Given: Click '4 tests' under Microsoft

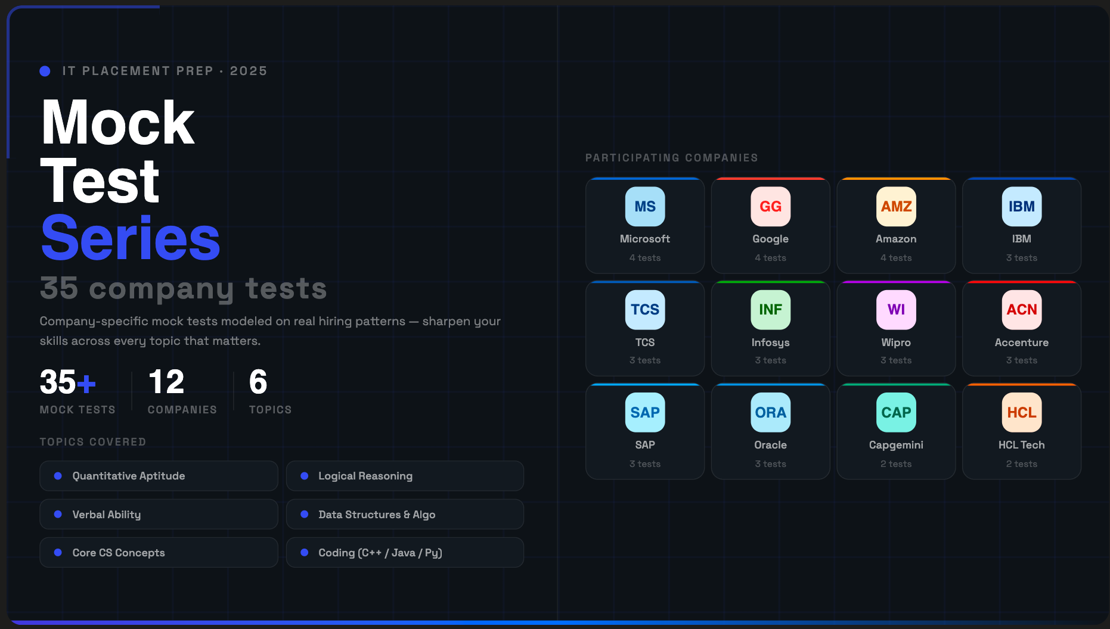Looking at the screenshot, I should (644, 258).
